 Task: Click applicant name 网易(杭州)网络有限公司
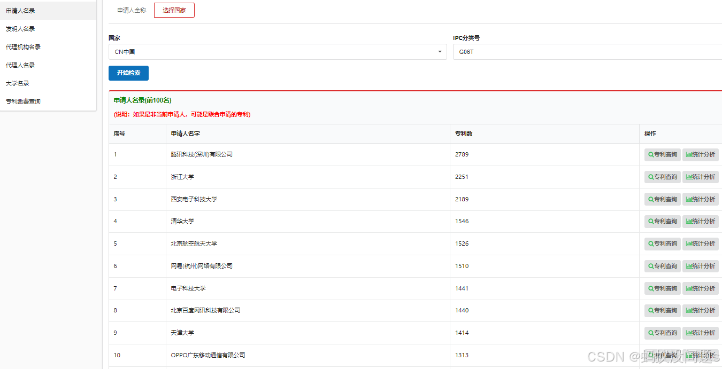click(x=202, y=266)
